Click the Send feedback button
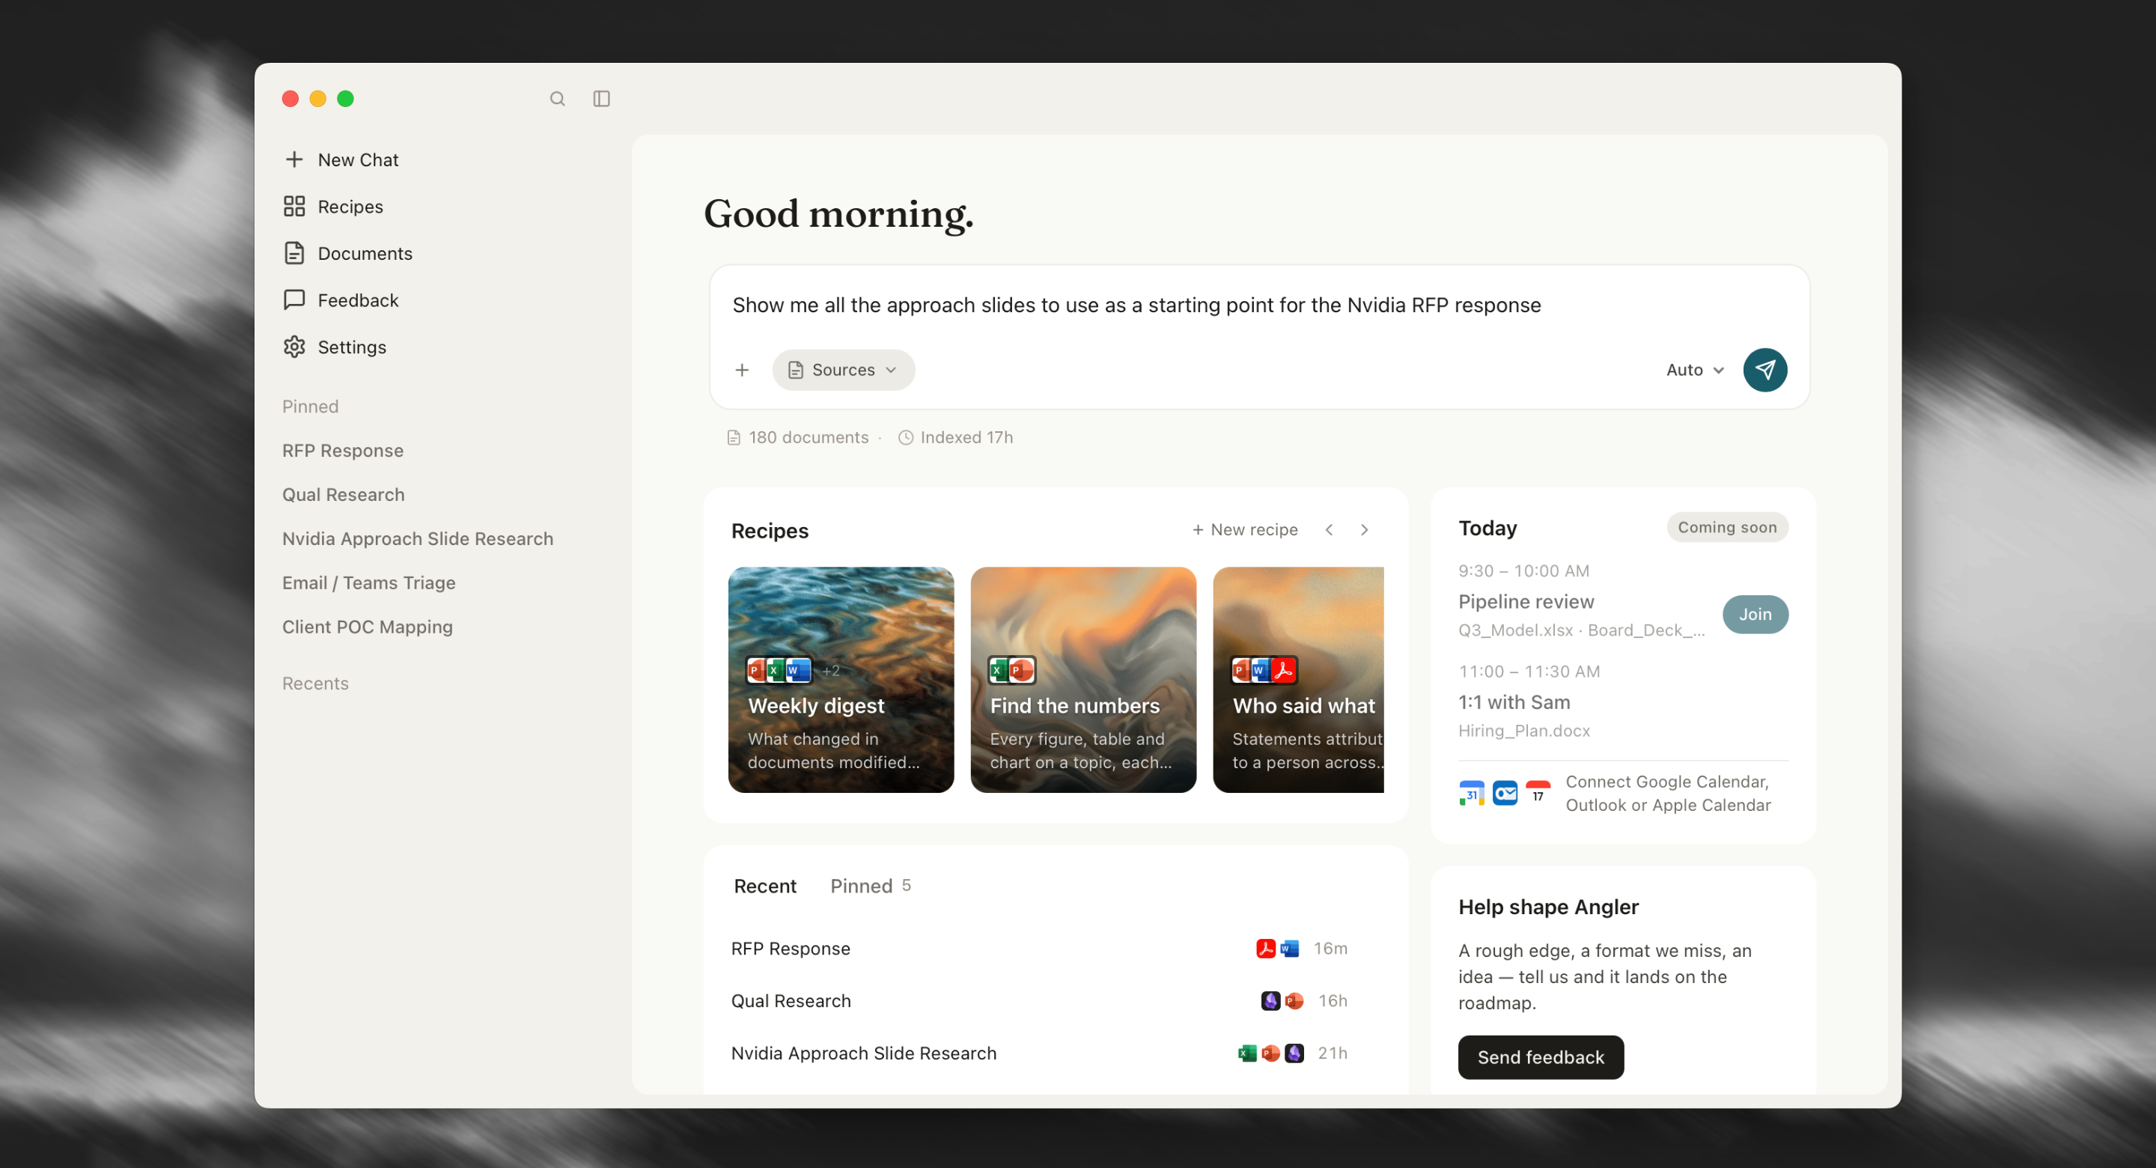The height and width of the screenshot is (1168, 2156). pos(1541,1057)
